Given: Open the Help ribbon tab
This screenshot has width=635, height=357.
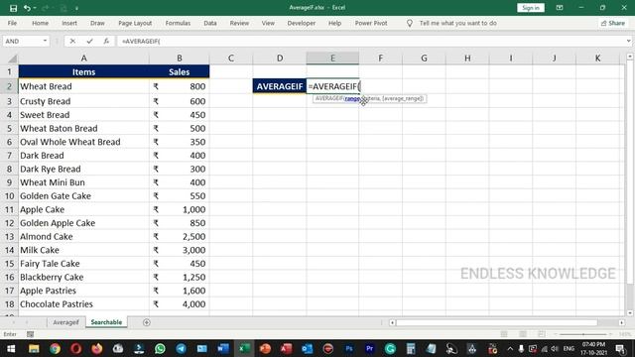Looking at the screenshot, I should tap(334, 23).
